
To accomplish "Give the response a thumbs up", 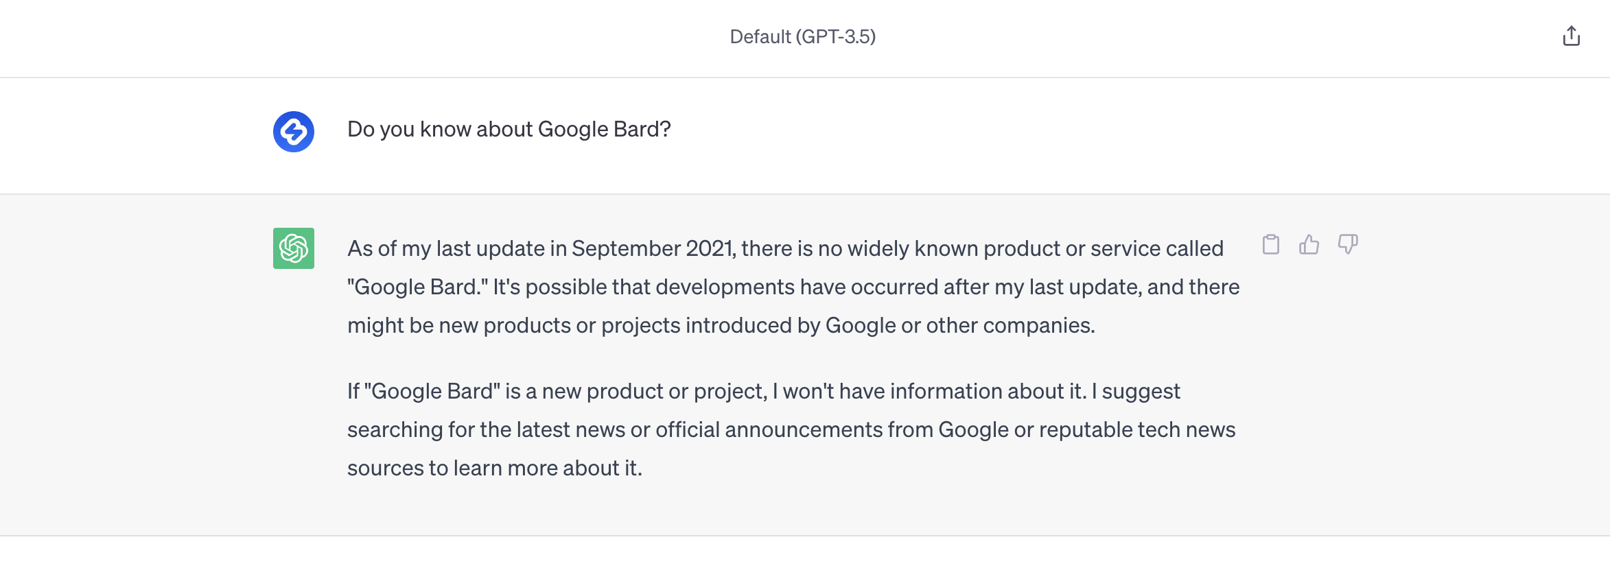I will pyautogui.click(x=1309, y=245).
